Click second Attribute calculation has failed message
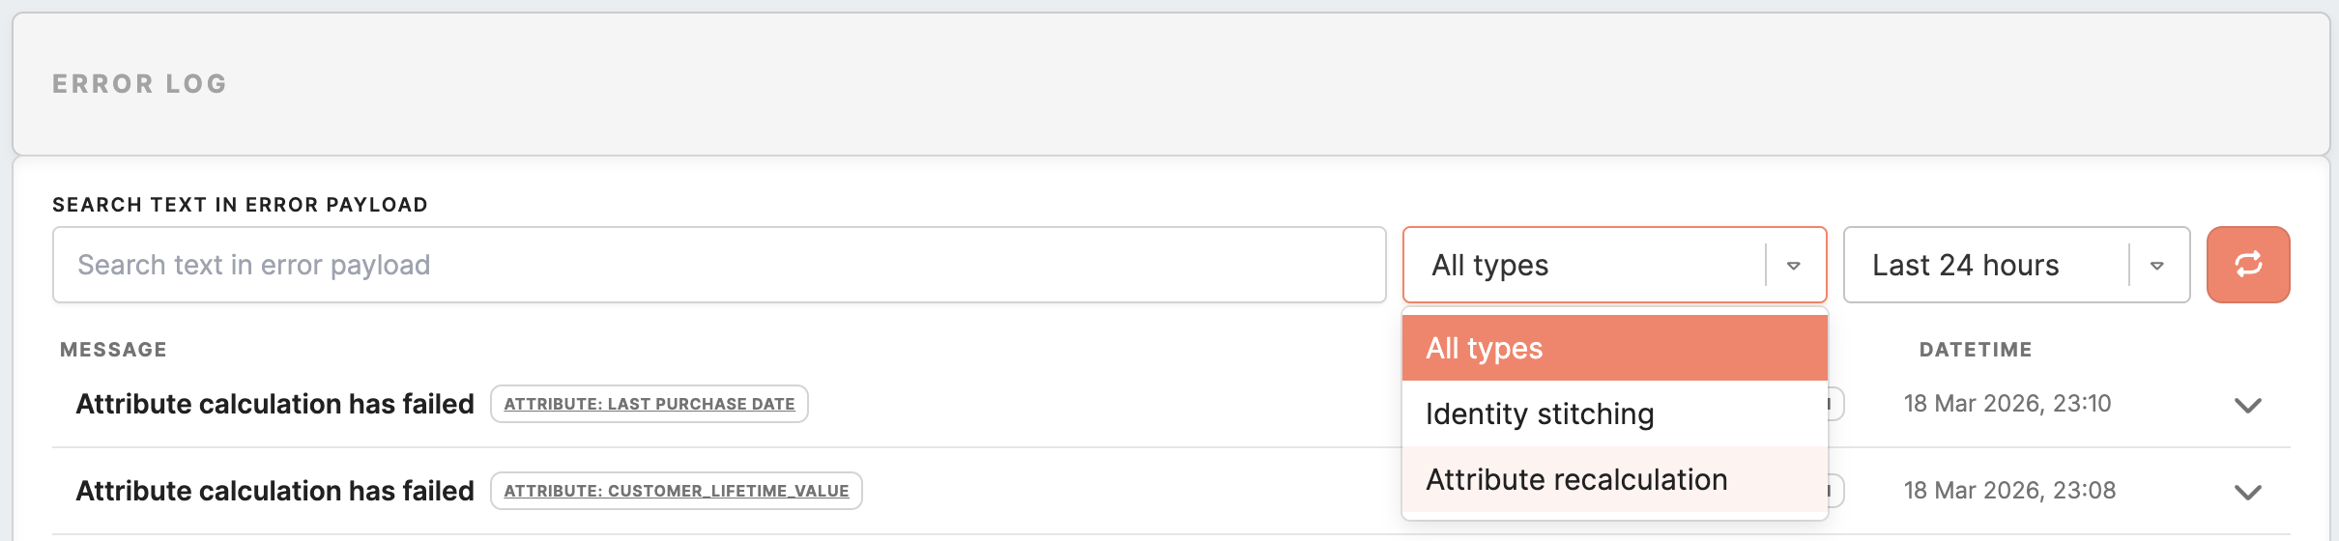The width and height of the screenshot is (2339, 541). click(x=274, y=491)
